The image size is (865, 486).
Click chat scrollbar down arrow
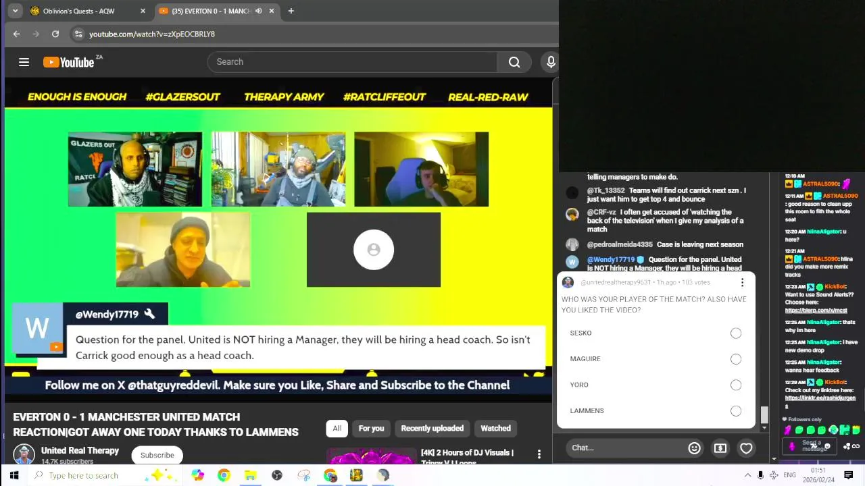click(x=764, y=427)
